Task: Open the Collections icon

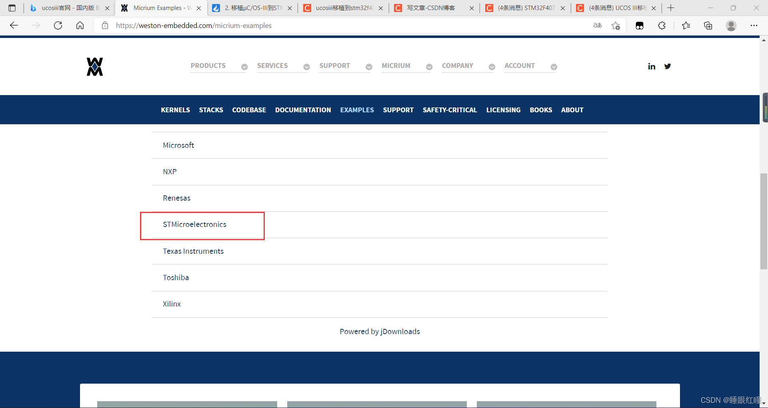Action: [x=708, y=26]
